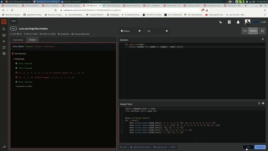This screenshot has width=268, height=151.
Task: Toggle the EMACS editor mode
Action: tap(253, 31)
